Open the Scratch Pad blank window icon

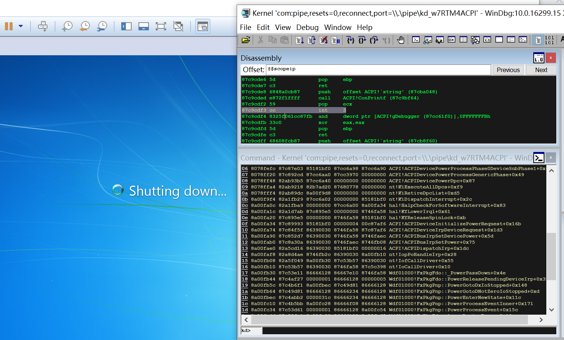[x=499, y=40]
